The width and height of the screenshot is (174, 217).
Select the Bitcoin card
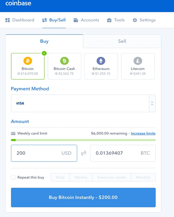28,66
